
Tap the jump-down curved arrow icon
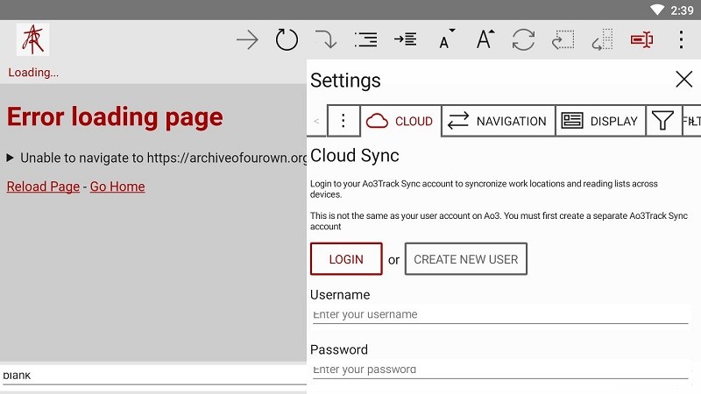click(x=326, y=39)
